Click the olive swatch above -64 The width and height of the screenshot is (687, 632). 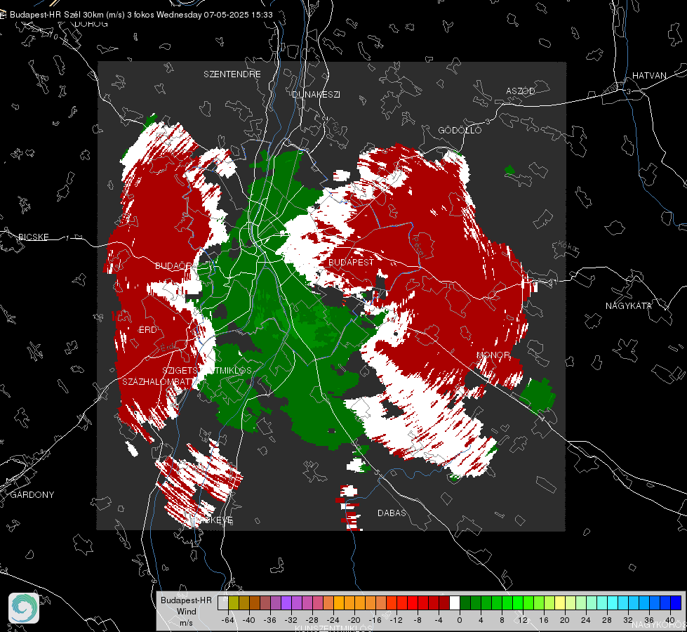[x=234, y=603]
